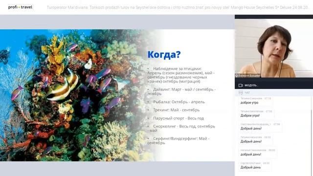The width and height of the screenshot is (313, 176).
Task: Click Сергей's 'Добрый день' message
Action: click(x=250, y=167)
